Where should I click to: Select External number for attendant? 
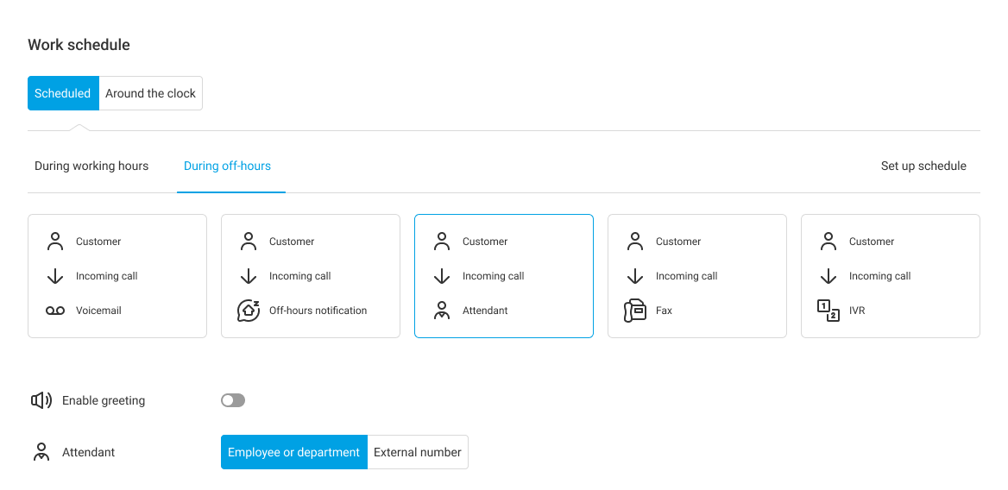click(x=418, y=452)
